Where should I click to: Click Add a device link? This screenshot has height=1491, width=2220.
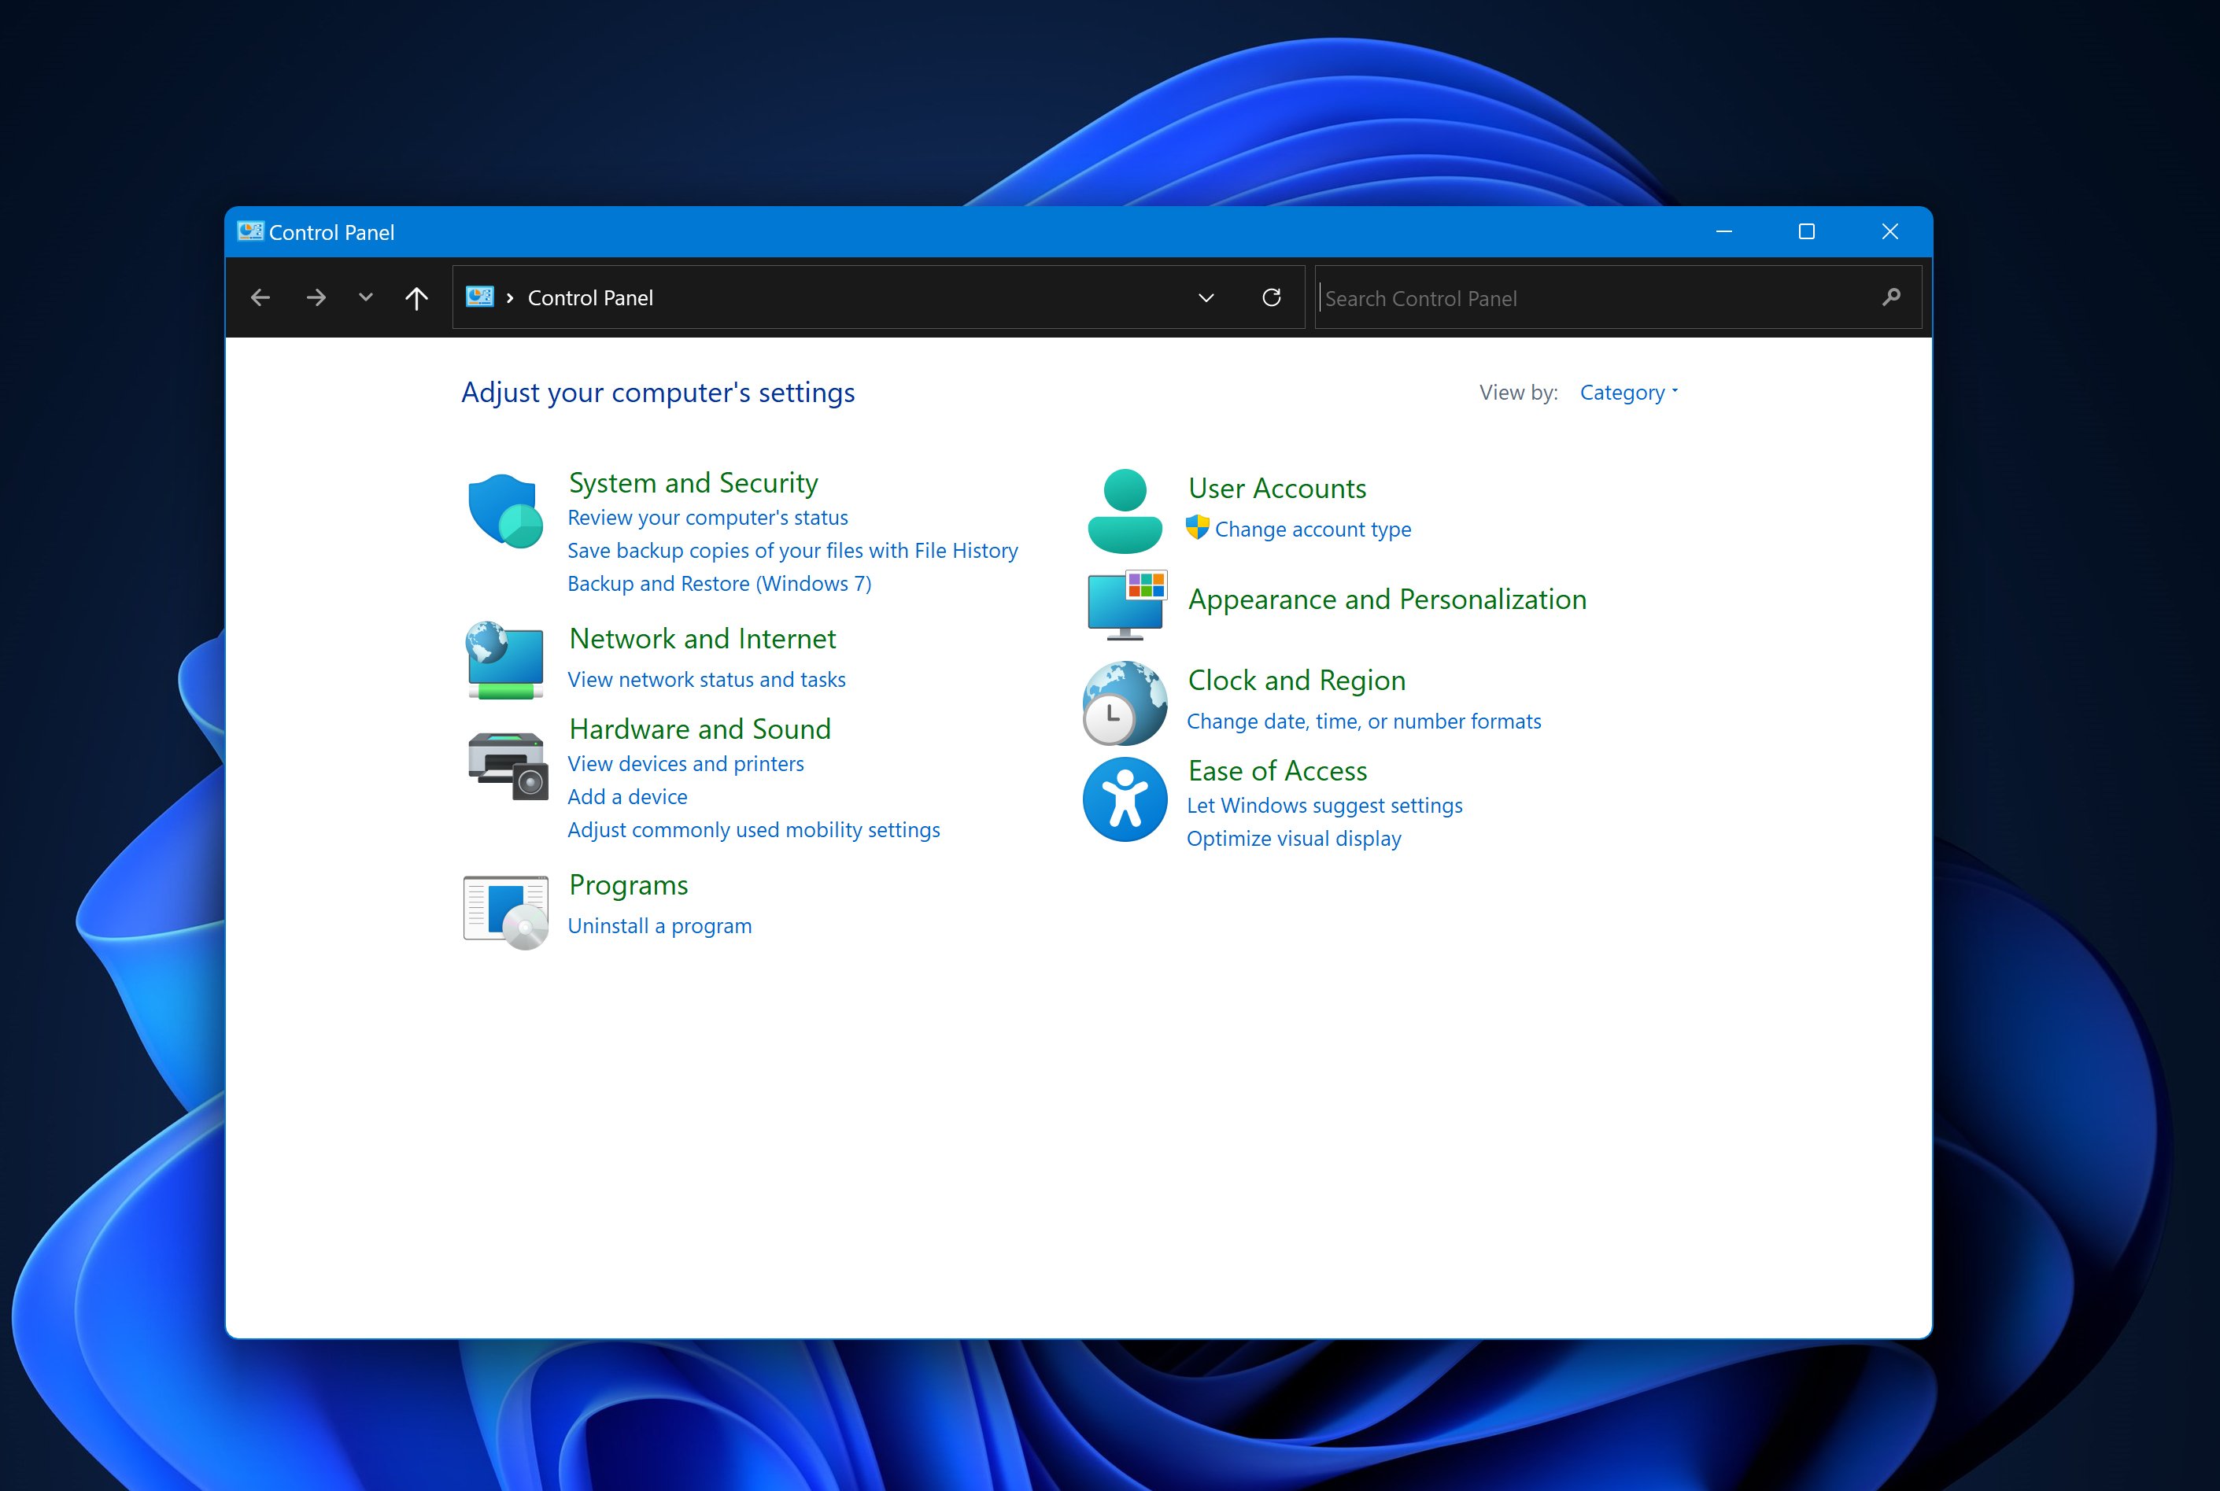(x=628, y=797)
